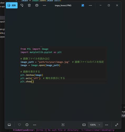Open more options beside the info icon
This screenshot has width=125, height=132.
(x=35, y=125)
